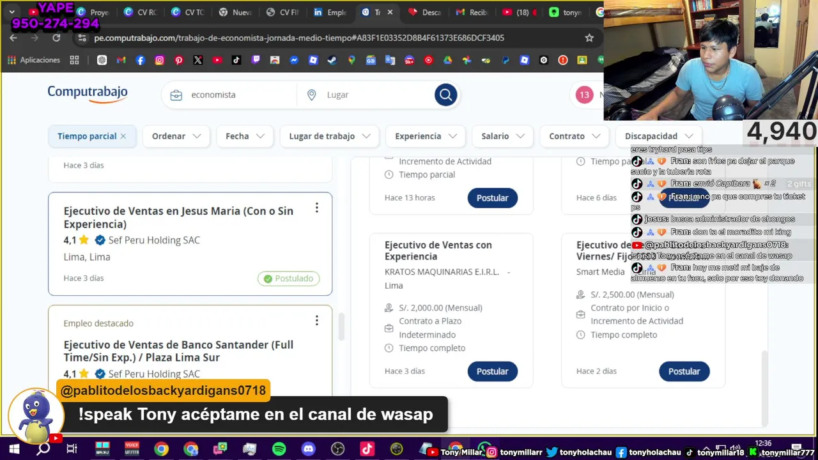This screenshot has width=818, height=460.
Task: Click the Computrabajo logo
Action: [88, 94]
